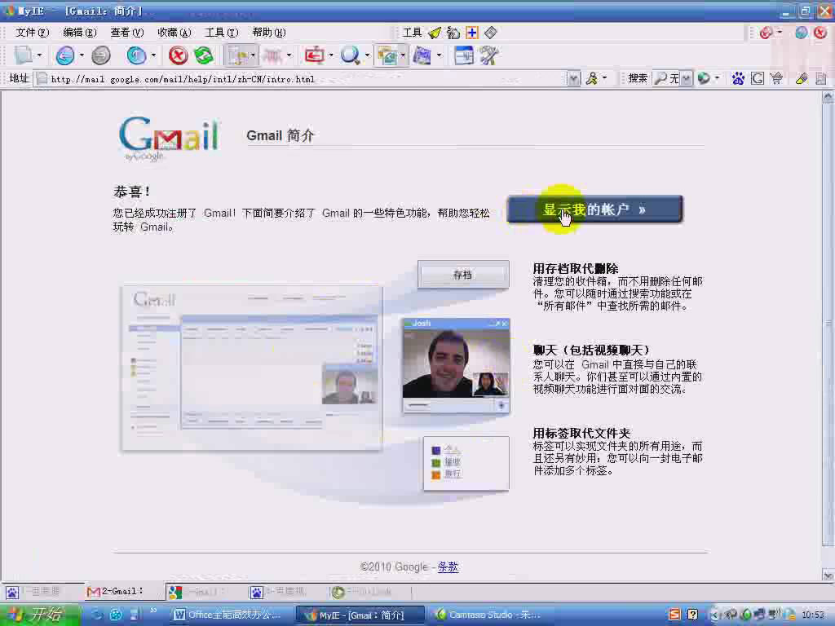The image size is (835, 626).
Task: Click the diamond tag tool icon
Action: 491,33
